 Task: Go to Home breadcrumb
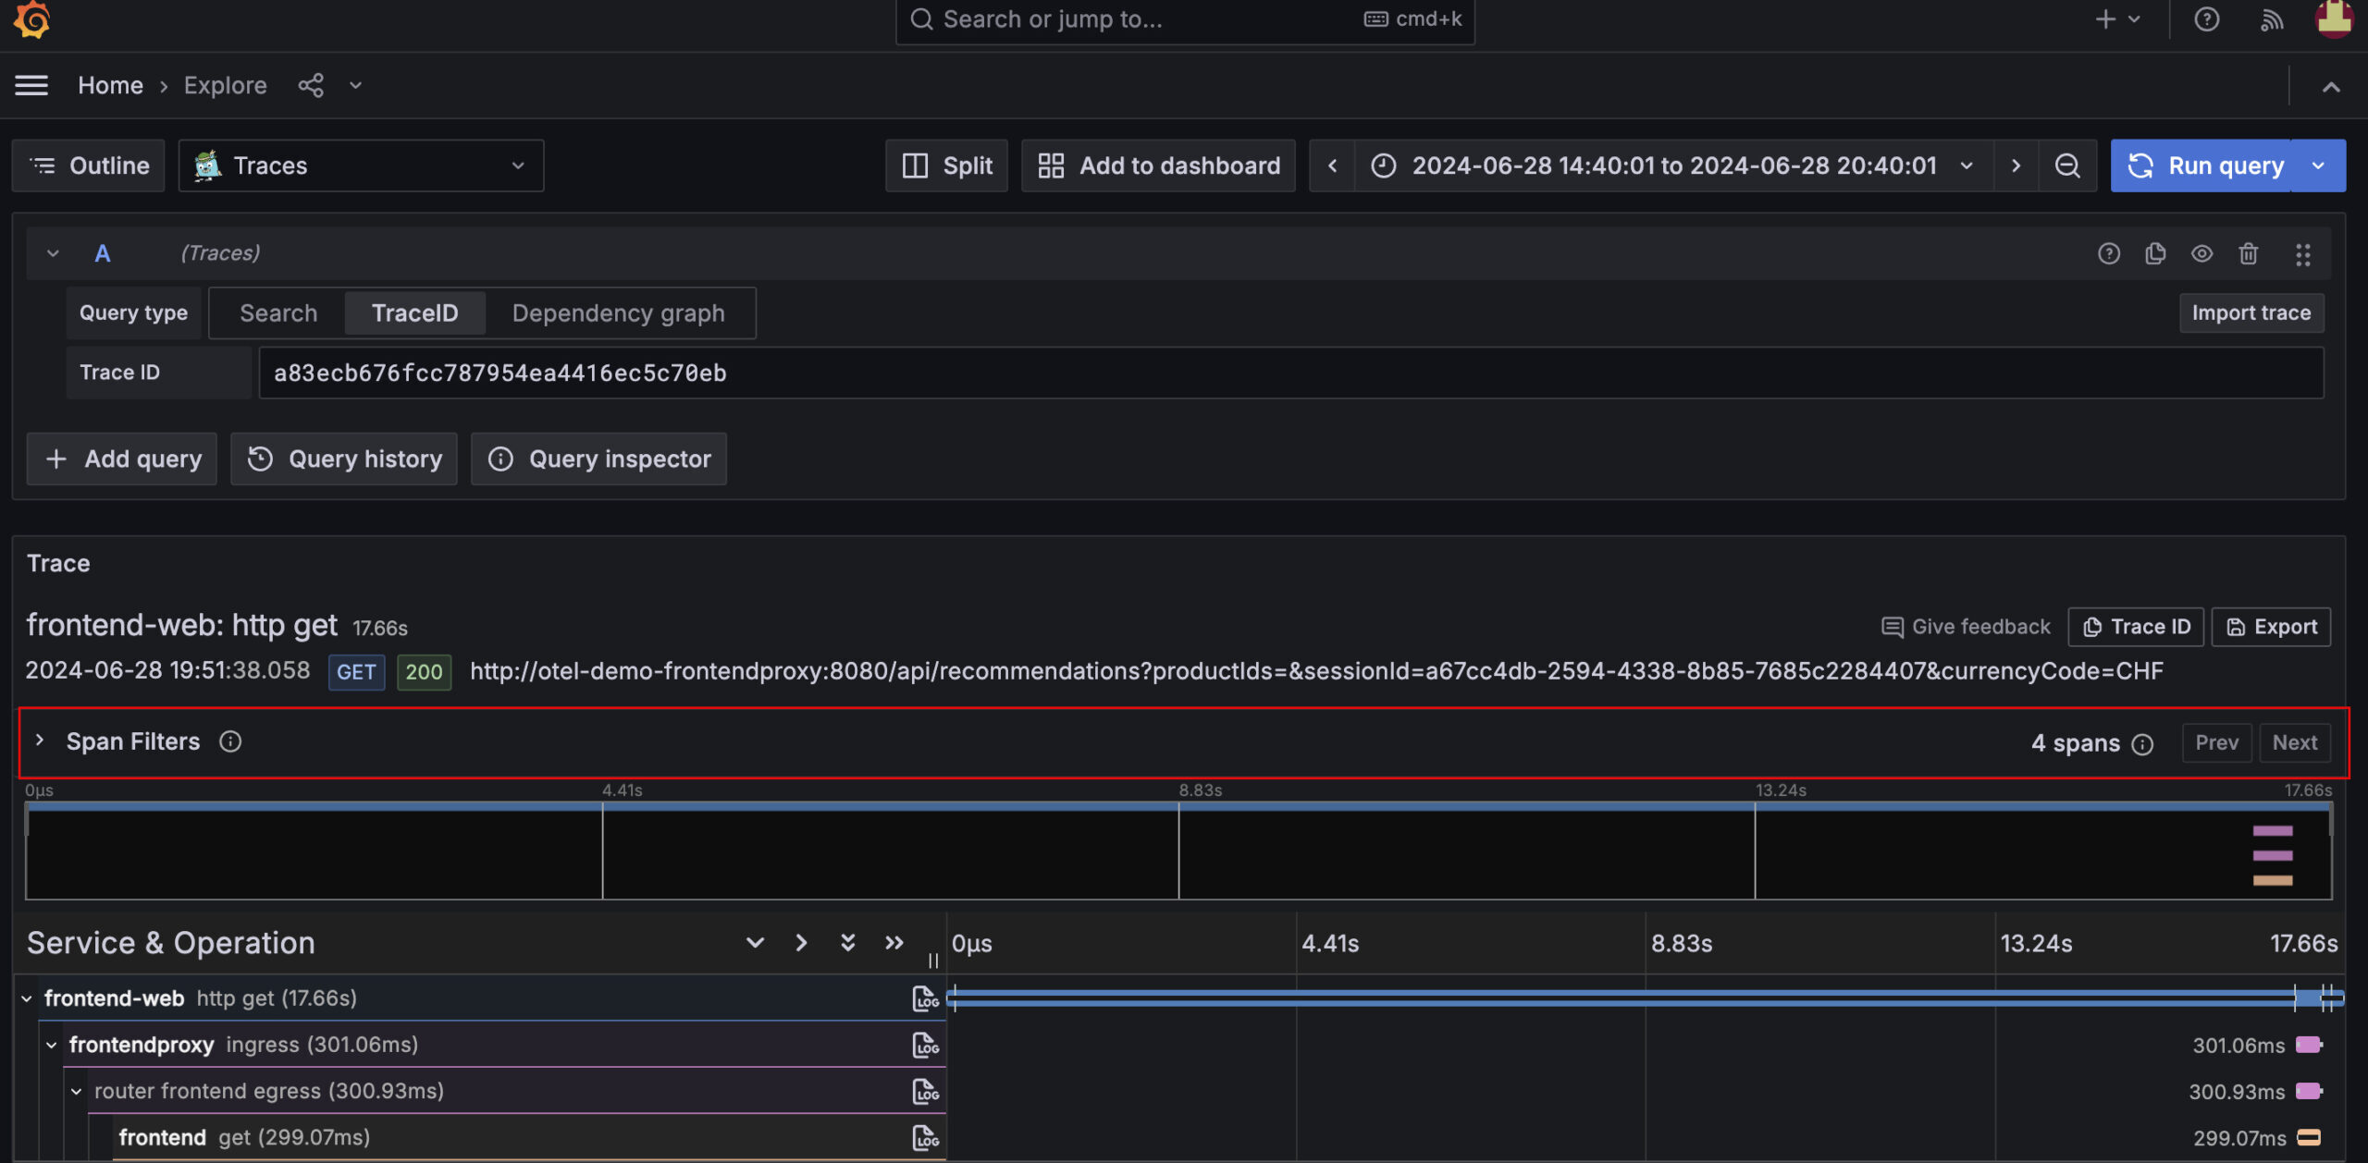point(110,85)
